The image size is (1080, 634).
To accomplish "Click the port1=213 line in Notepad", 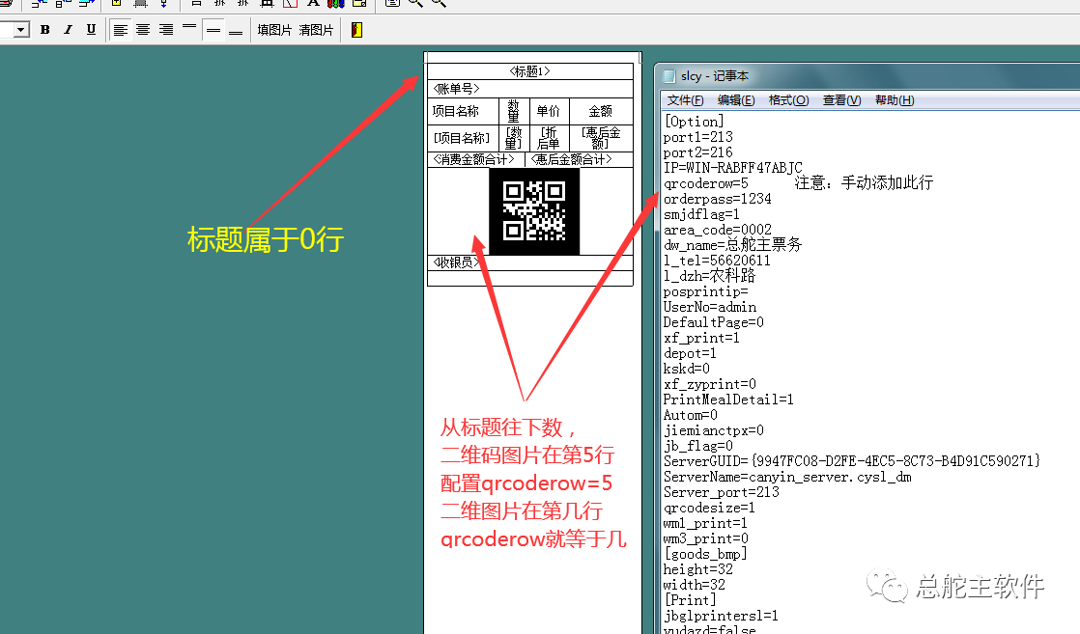I will coord(697,137).
